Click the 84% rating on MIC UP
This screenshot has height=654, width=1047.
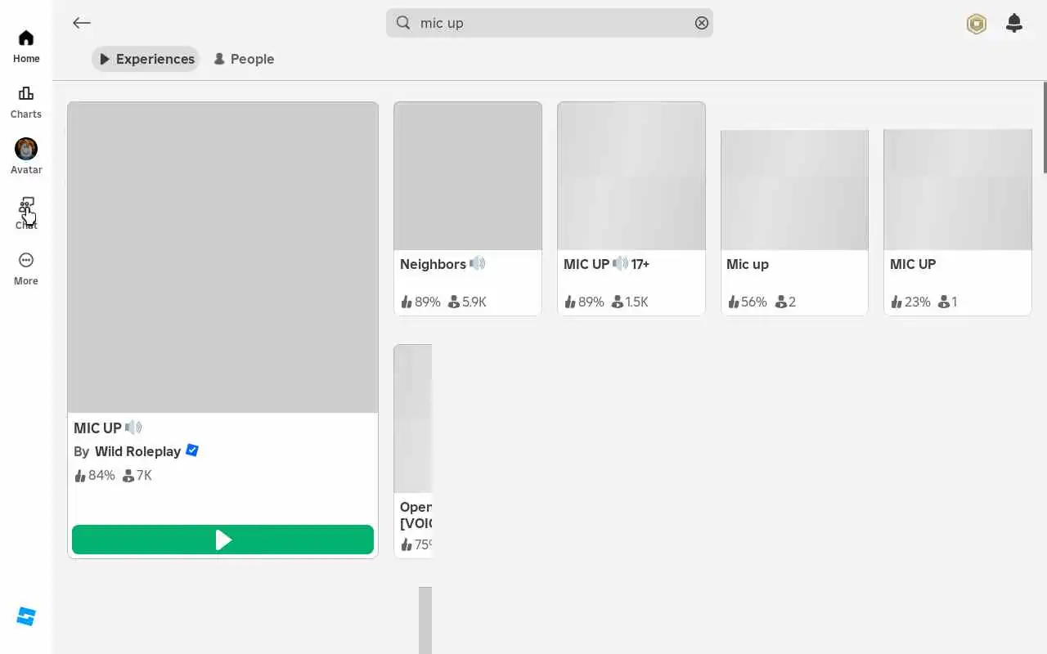pyautogui.click(x=95, y=475)
